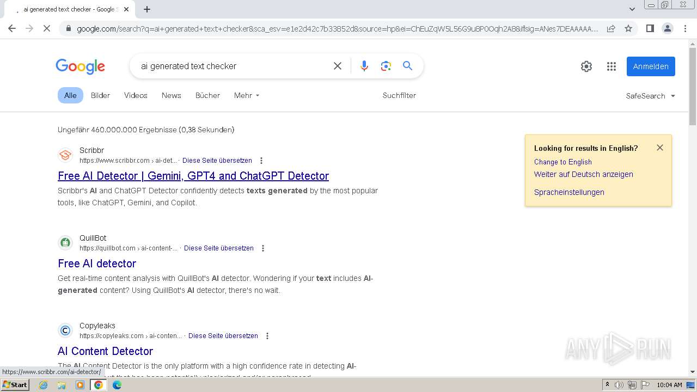Click inside the Google search field

click(x=234, y=66)
